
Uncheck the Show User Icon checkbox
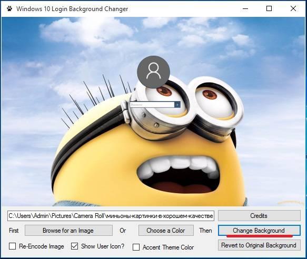(74, 246)
